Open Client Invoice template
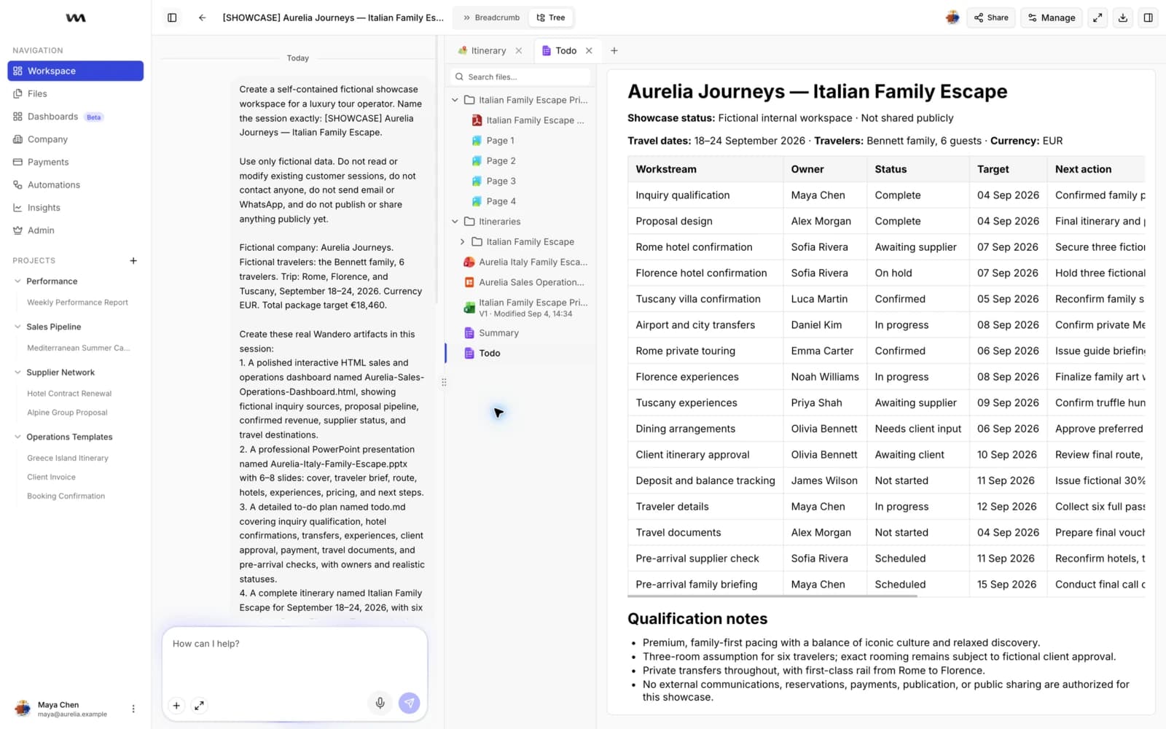Screen dimensions: 1166x729 (x=51, y=477)
